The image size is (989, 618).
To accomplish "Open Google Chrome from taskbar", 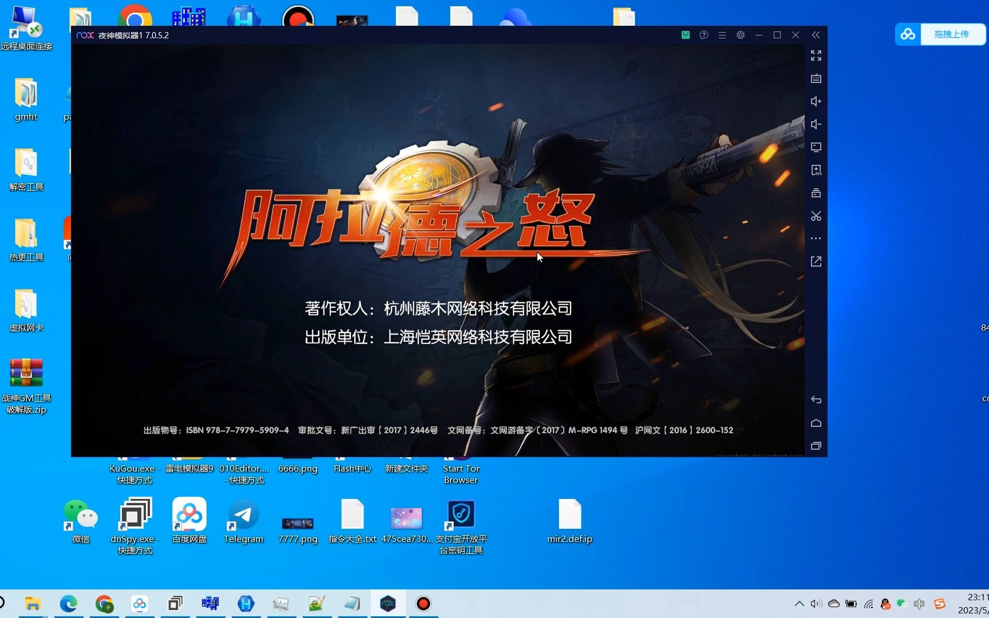I will (x=104, y=604).
